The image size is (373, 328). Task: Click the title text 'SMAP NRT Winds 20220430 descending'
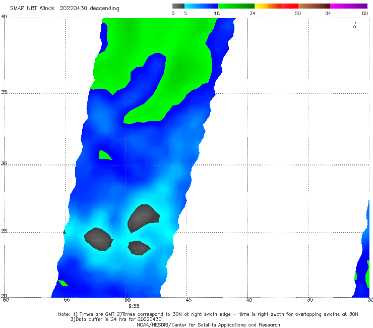(x=65, y=9)
